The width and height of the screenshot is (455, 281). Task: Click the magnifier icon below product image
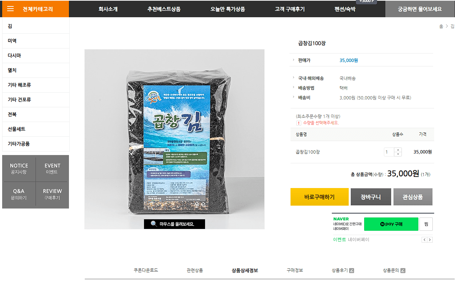click(x=154, y=224)
